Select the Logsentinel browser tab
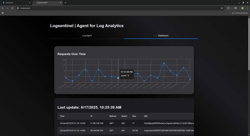This screenshot has width=250, height=136. [x=47, y=3]
